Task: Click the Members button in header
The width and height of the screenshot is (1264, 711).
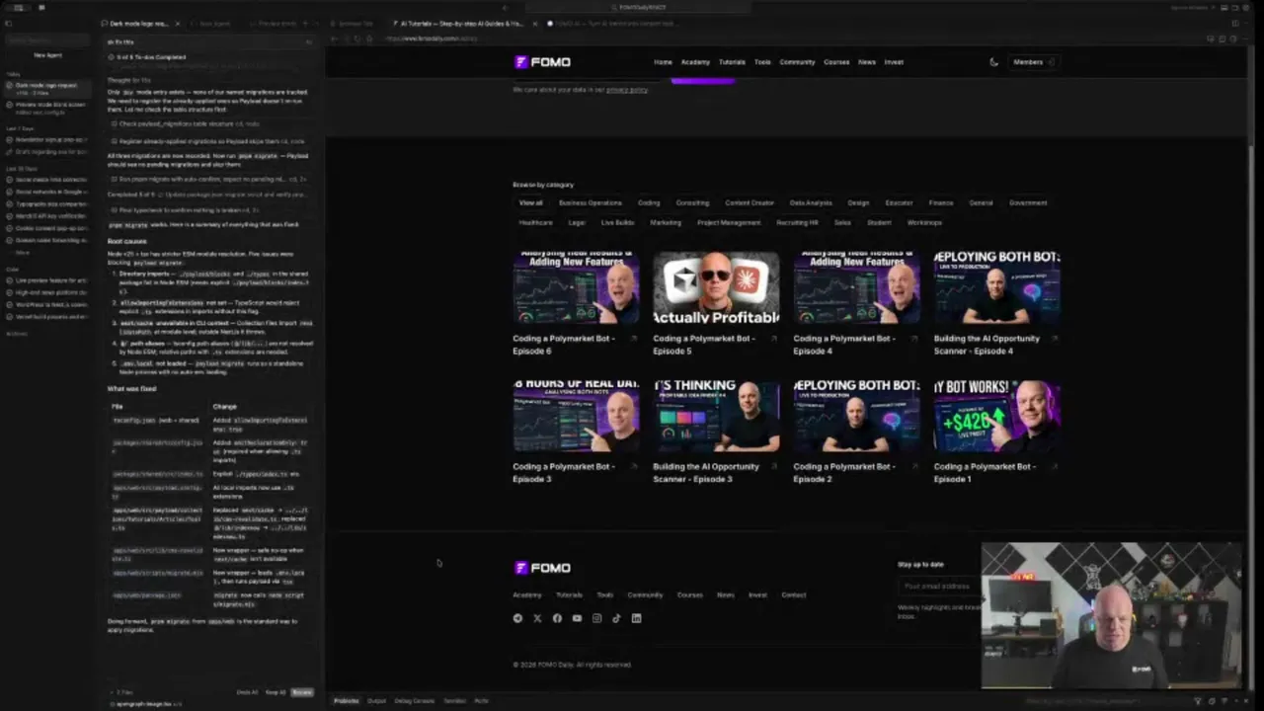Action: tap(1033, 62)
